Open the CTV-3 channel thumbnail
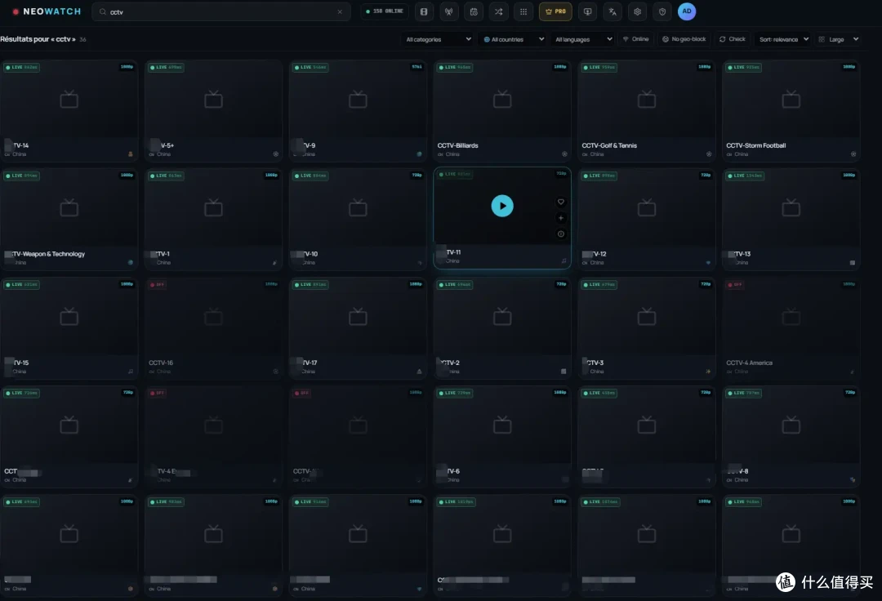The image size is (882, 601). click(646, 317)
